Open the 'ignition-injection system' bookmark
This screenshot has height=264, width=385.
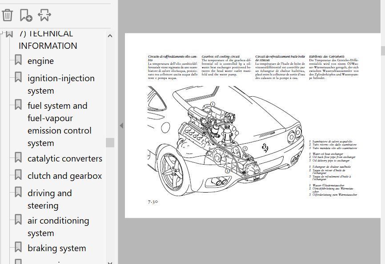point(61,84)
